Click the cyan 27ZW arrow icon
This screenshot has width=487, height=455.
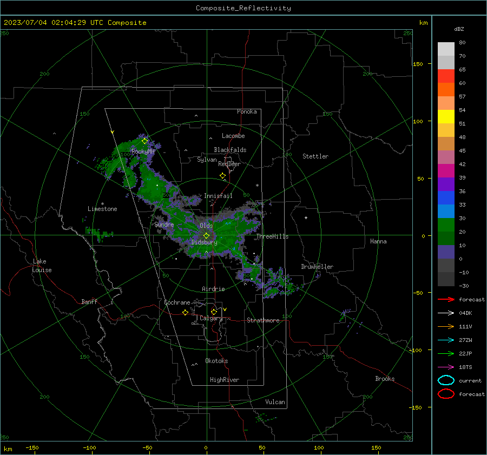[446, 340]
